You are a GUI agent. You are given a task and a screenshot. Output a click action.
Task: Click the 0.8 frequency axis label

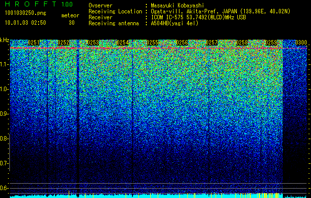point(4,139)
